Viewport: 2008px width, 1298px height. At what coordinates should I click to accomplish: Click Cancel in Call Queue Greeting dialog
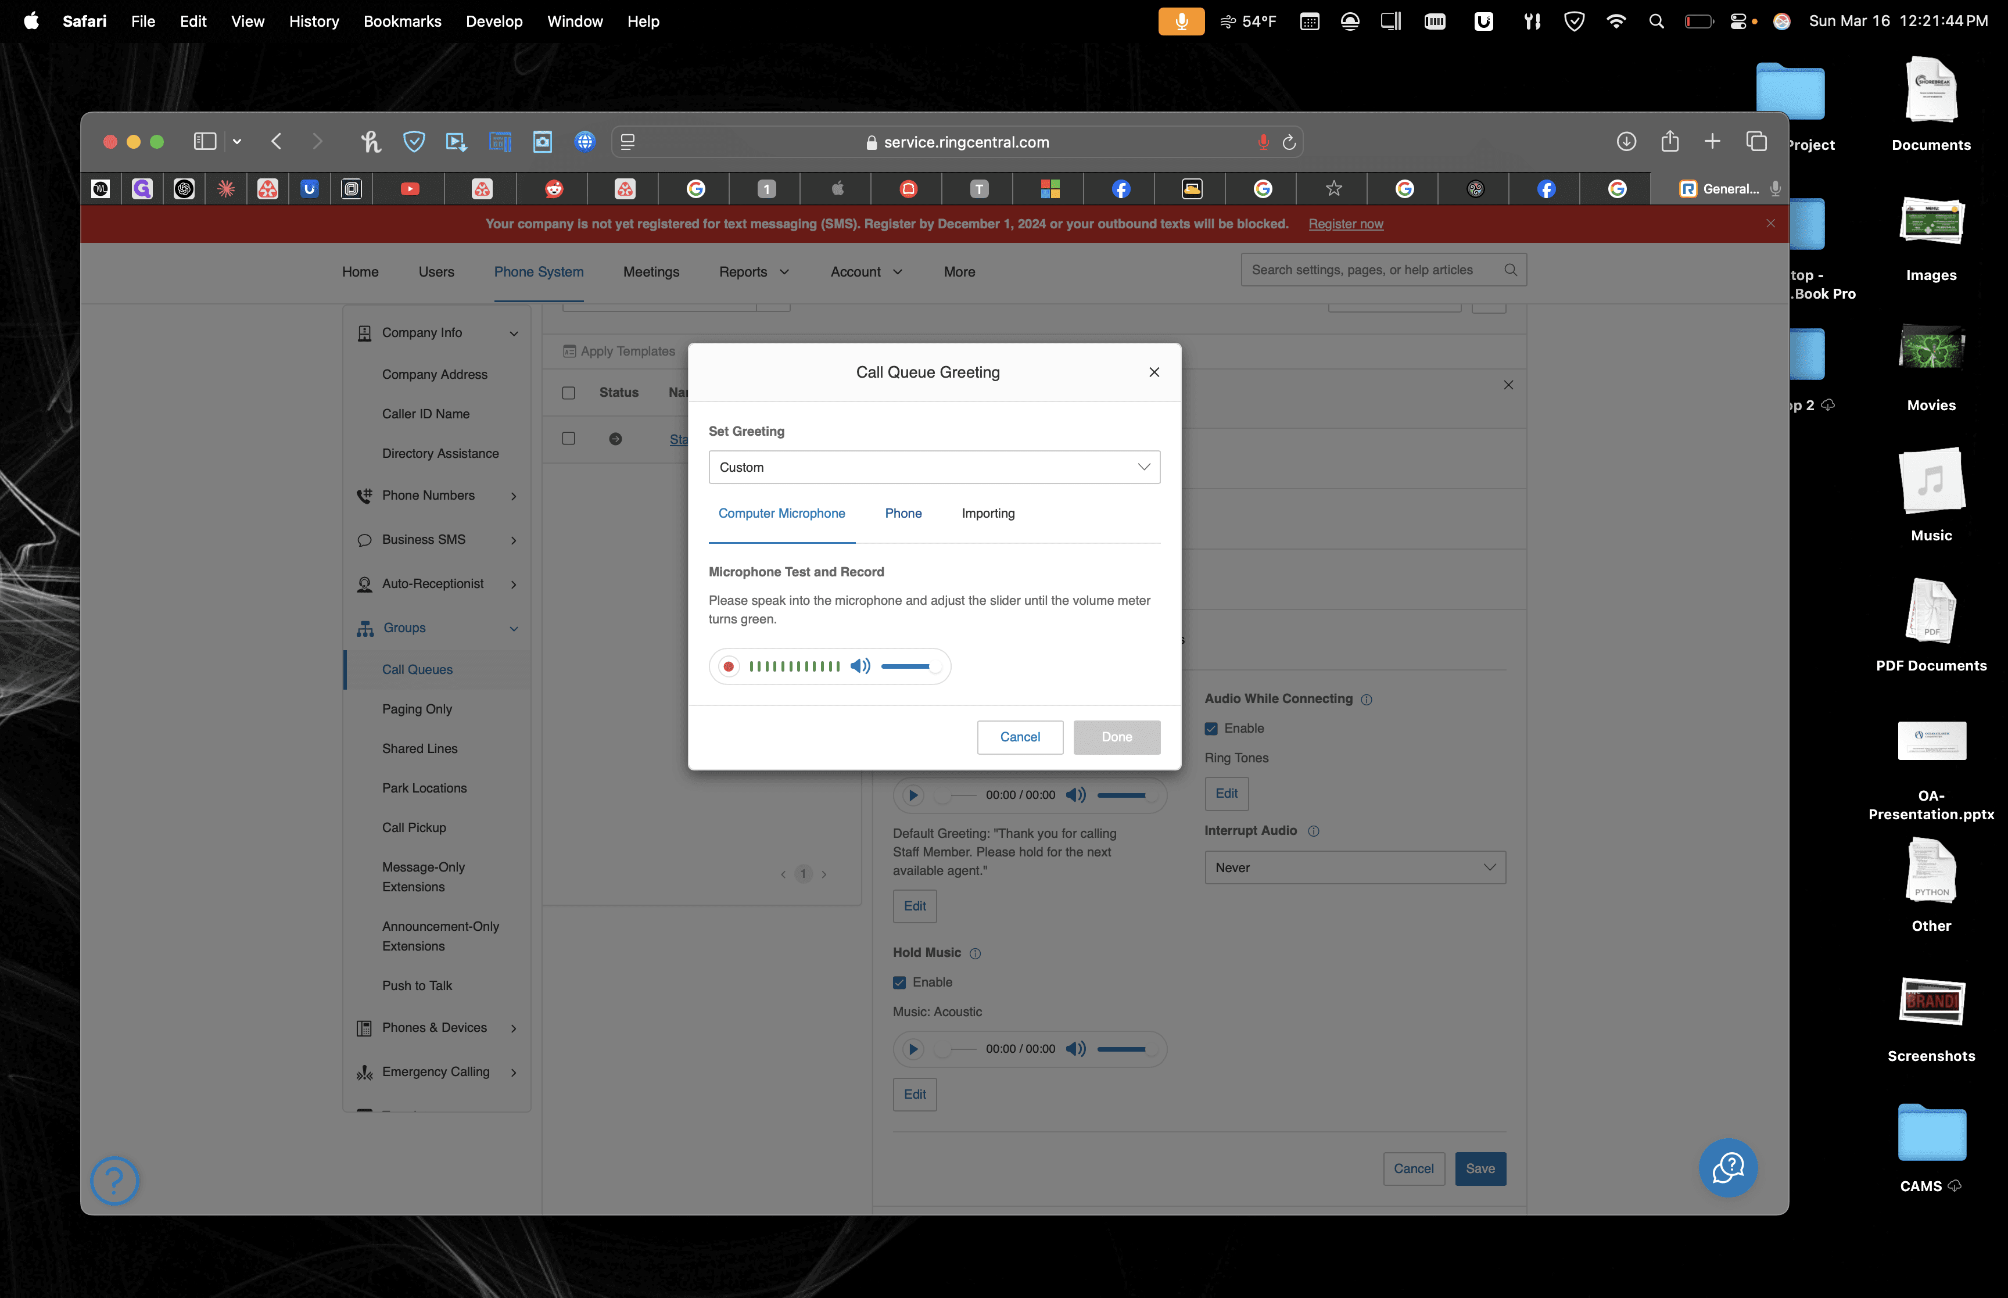pyautogui.click(x=1020, y=737)
